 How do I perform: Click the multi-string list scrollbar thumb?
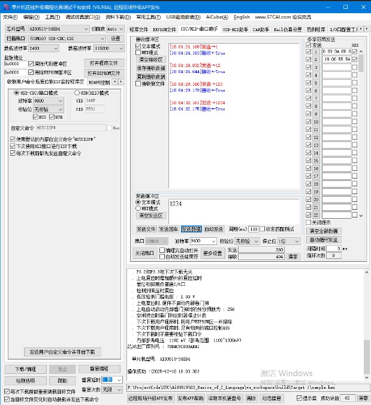tap(361, 63)
